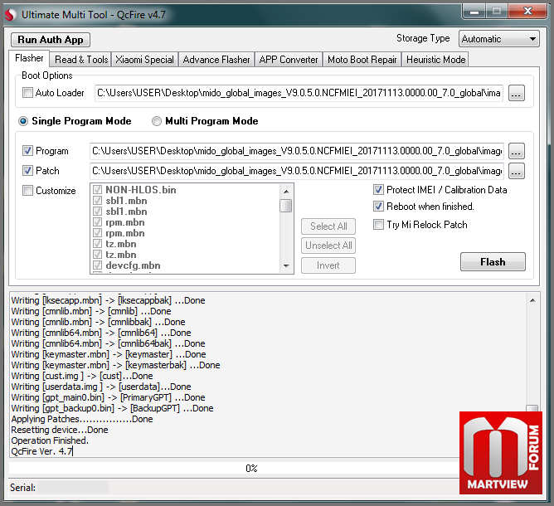Click the Program file path field
This screenshot has width=554, height=506.
click(x=297, y=151)
